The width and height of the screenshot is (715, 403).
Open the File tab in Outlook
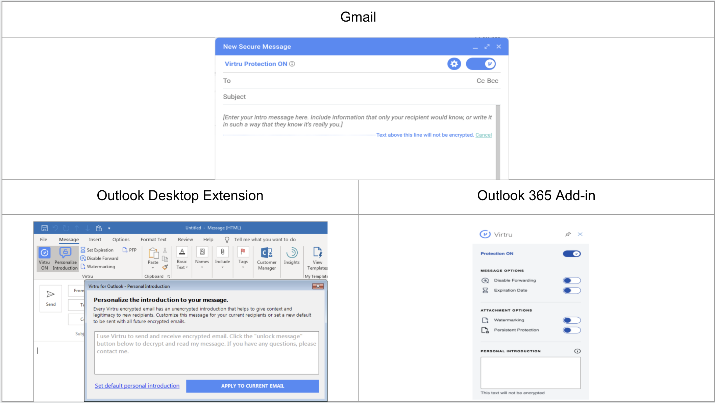pyautogui.click(x=44, y=239)
